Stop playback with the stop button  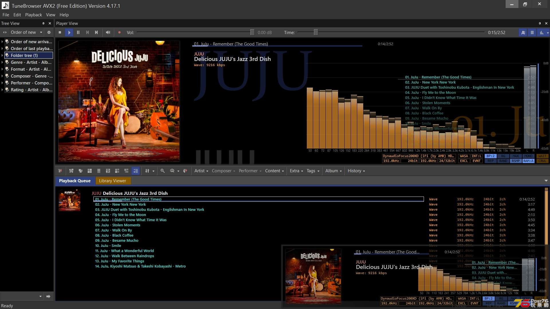click(x=60, y=32)
